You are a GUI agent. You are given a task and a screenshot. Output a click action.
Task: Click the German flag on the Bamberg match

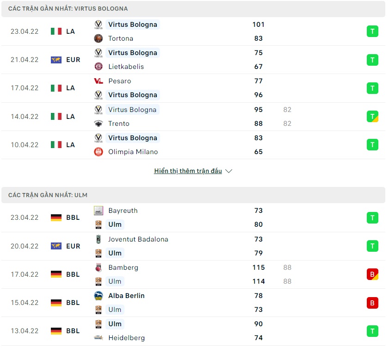[x=56, y=274]
